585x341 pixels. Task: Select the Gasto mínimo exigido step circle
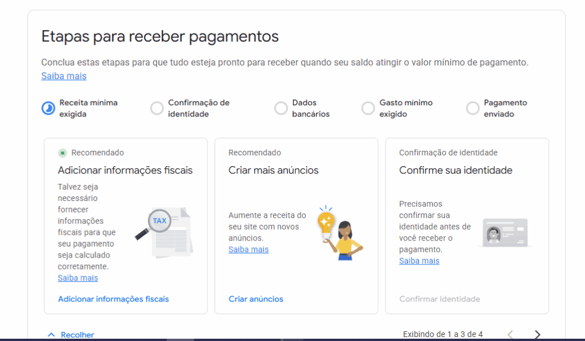(368, 108)
